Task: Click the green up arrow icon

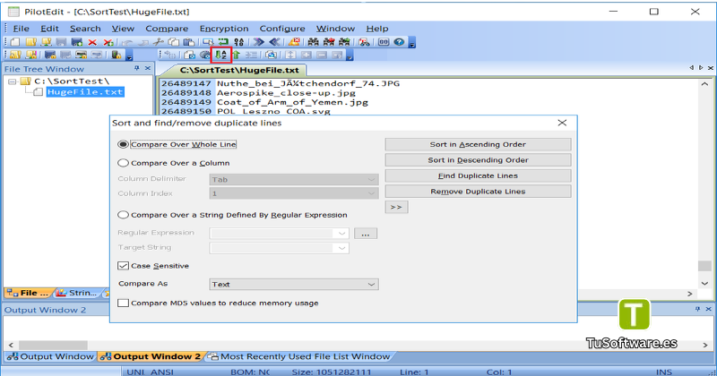Action: tap(236, 55)
